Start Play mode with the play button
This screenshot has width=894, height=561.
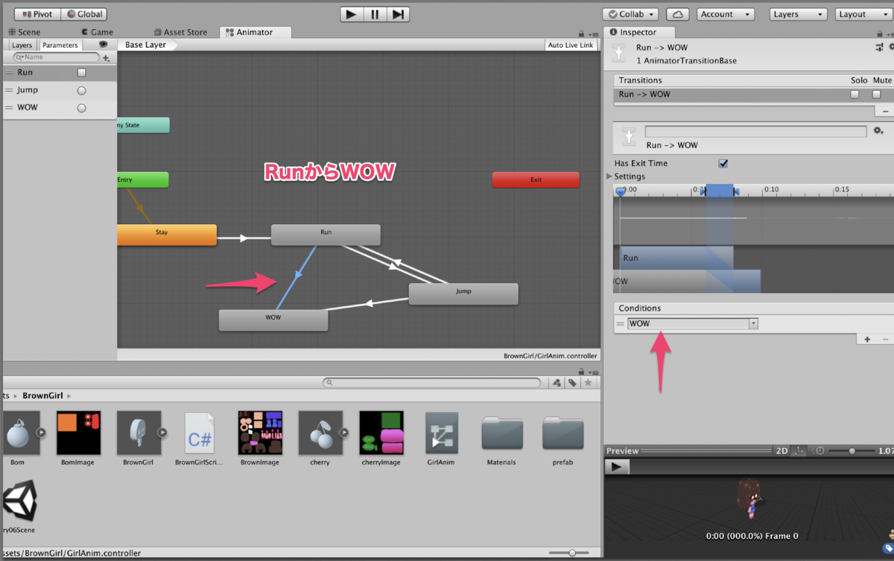pos(352,14)
